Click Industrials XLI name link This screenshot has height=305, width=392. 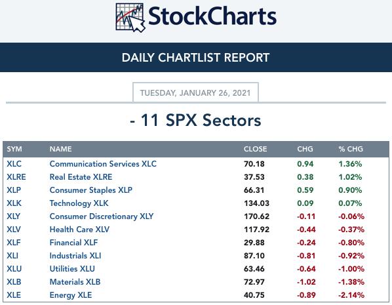(75, 256)
